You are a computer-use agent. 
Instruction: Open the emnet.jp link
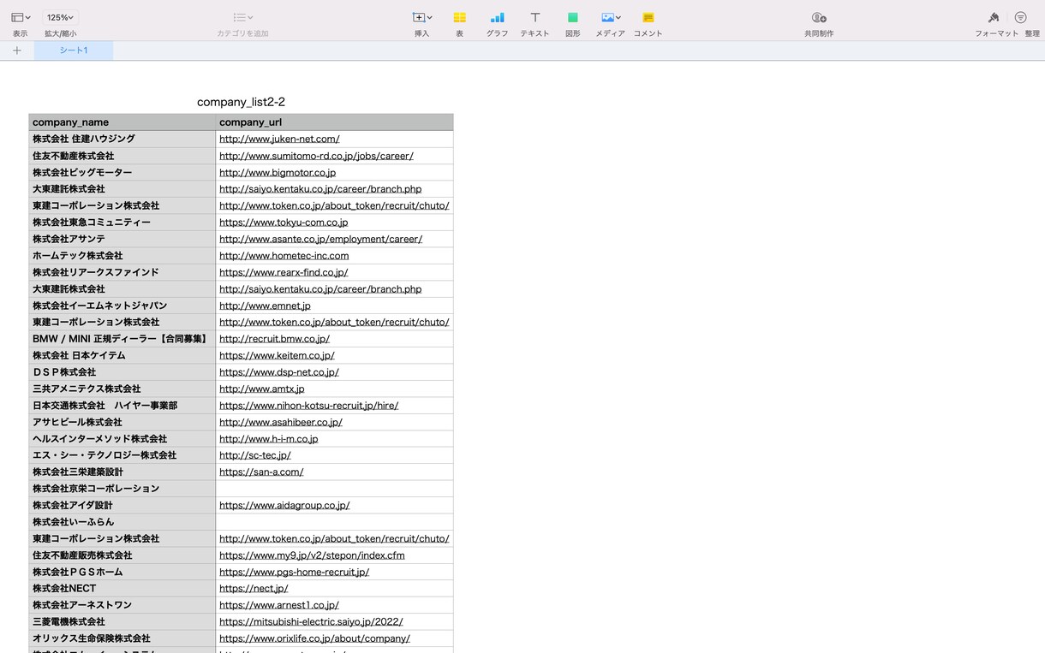tap(265, 306)
